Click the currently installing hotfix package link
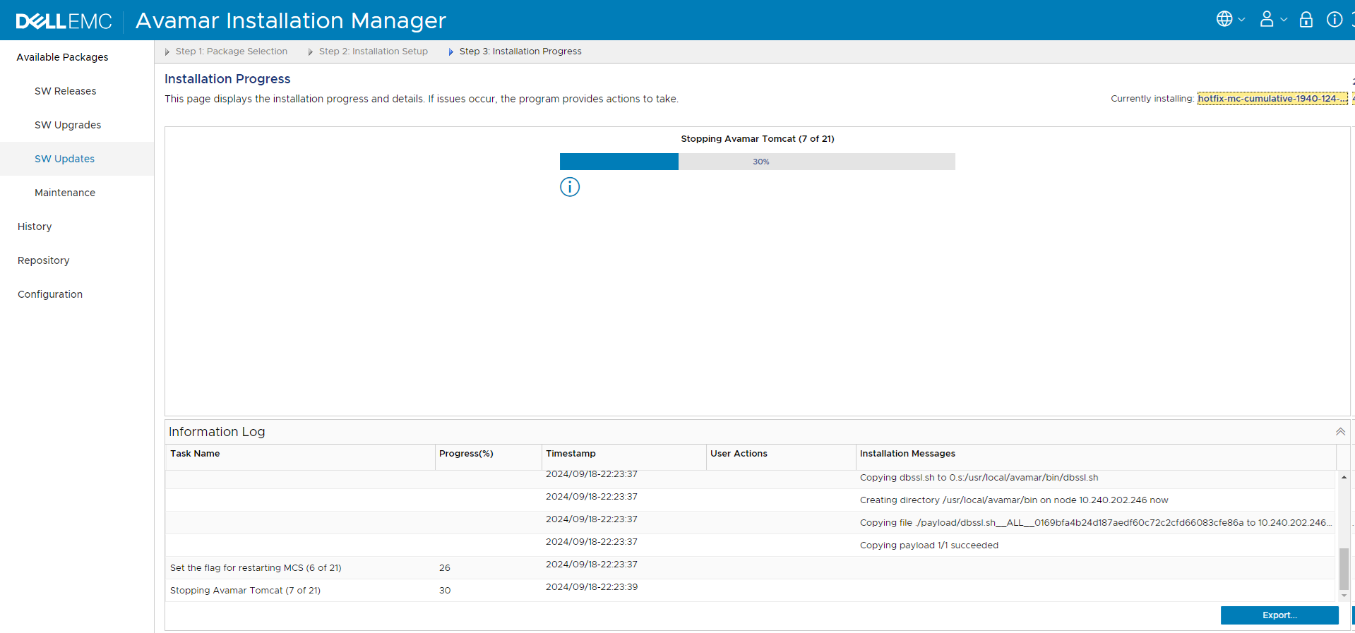The height and width of the screenshot is (633, 1355). 1272,99
